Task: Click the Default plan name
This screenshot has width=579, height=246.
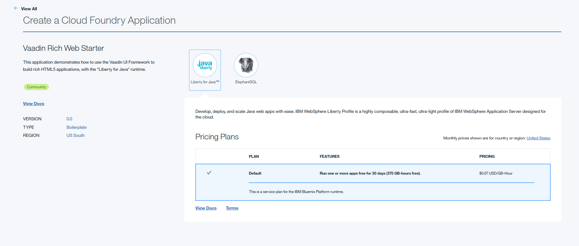Action: coord(255,173)
